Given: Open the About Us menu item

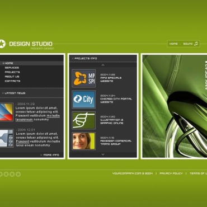Looking at the screenshot, I should pyautogui.click(x=12, y=77).
